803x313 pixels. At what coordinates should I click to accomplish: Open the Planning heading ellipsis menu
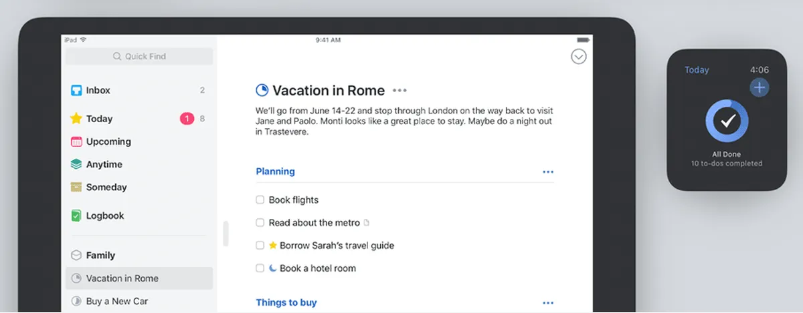tap(548, 172)
